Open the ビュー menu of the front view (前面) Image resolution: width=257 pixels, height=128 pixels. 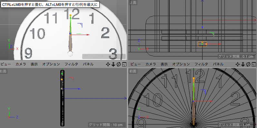(135, 64)
